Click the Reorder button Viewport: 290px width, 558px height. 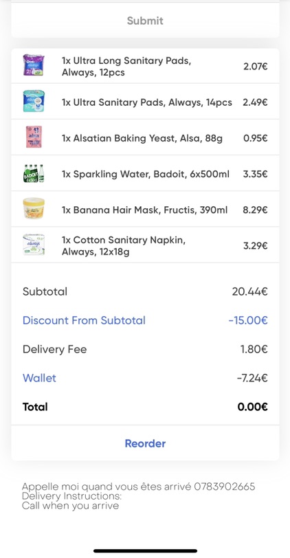tap(145, 443)
